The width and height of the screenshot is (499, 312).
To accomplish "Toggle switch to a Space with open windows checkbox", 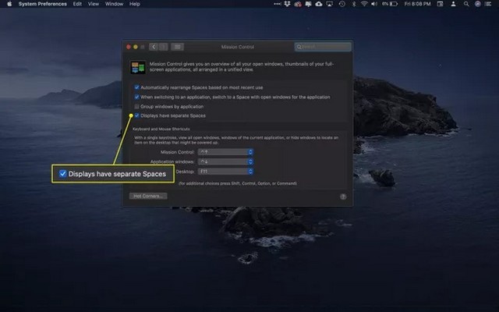I will tap(137, 97).
